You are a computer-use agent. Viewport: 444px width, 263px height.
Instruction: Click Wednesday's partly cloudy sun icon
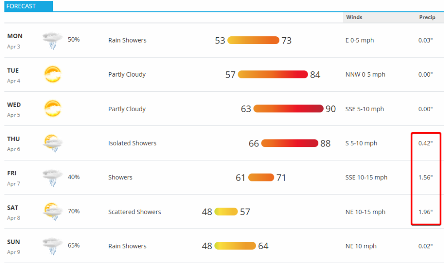tap(52, 109)
